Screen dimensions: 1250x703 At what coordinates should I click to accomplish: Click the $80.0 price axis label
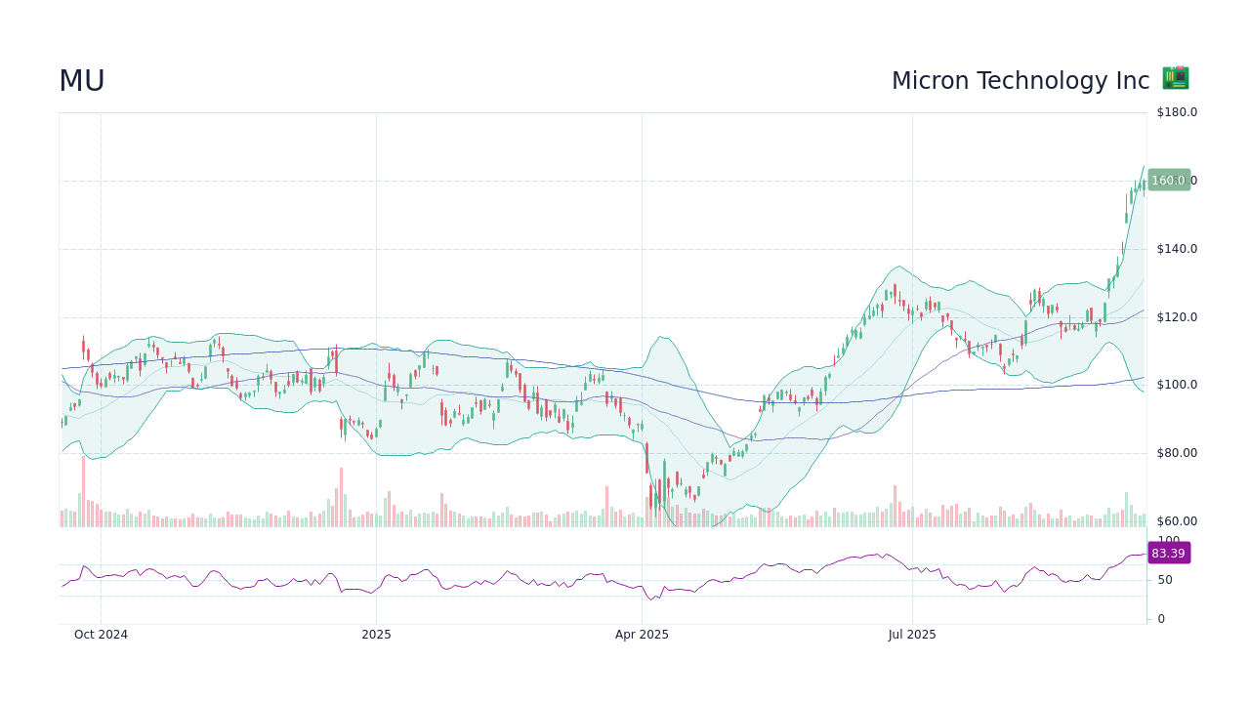(x=1177, y=453)
